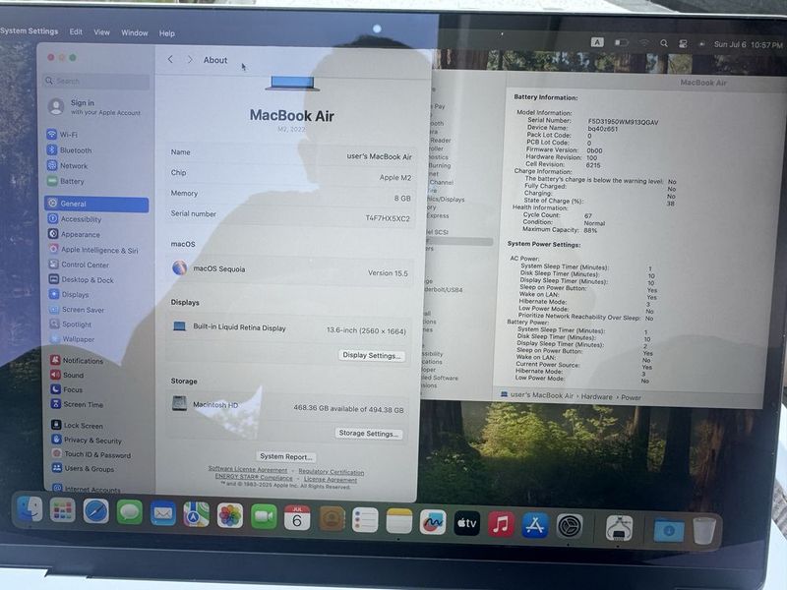
Task: Open Screen Time settings
Action: [x=77, y=404]
